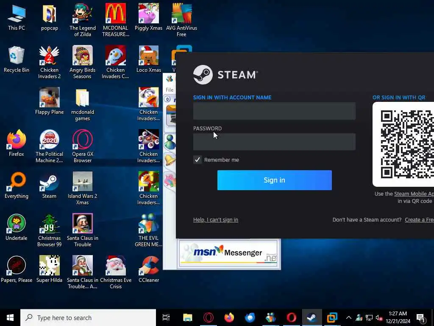Open AVG AntiVirus Free shortcut
Image resolution: width=434 pixels, height=326 pixels.
pos(181,20)
